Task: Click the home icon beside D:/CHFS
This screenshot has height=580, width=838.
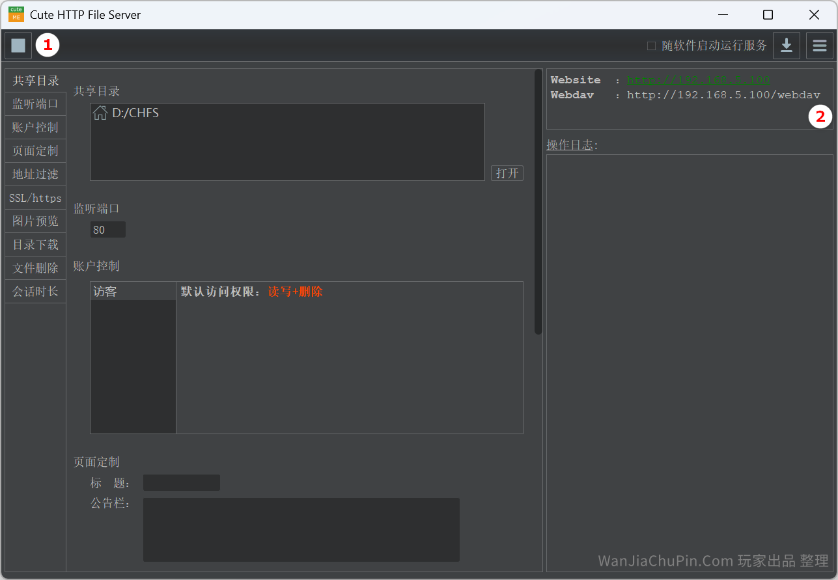Action: (101, 113)
